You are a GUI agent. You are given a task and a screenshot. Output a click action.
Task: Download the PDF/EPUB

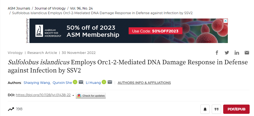pyautogui.click(x=236, y=109)
